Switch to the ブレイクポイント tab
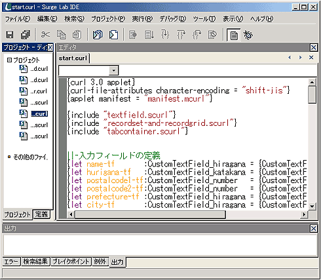The image size is (321, 280). click(x=71, y=262)
